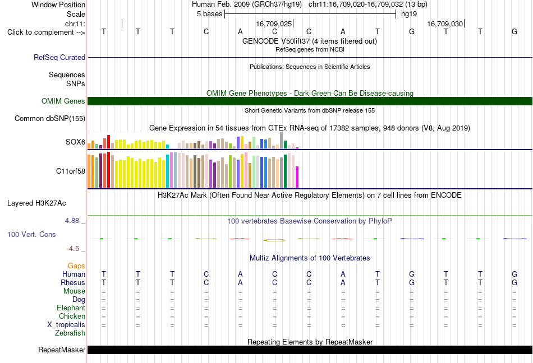
Task: Click '100 vertebrates Basewise Conservation by PhyloP' title
Action: [309, 221]
